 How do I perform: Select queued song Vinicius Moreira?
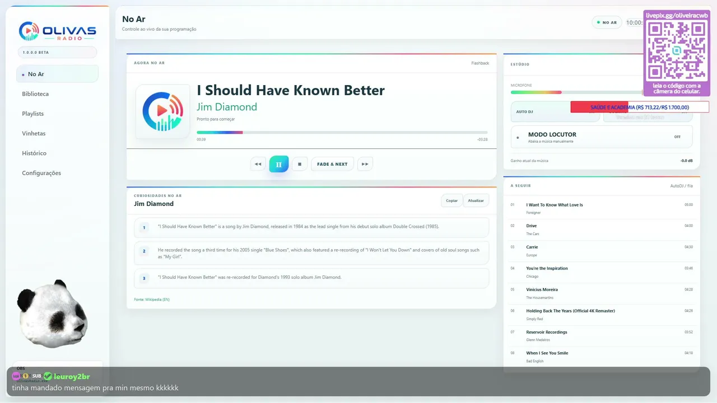(x=602, y=293)
